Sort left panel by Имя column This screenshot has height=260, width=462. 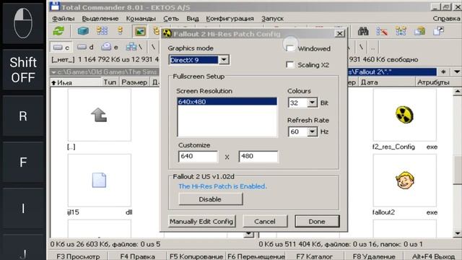click(76, 82)
